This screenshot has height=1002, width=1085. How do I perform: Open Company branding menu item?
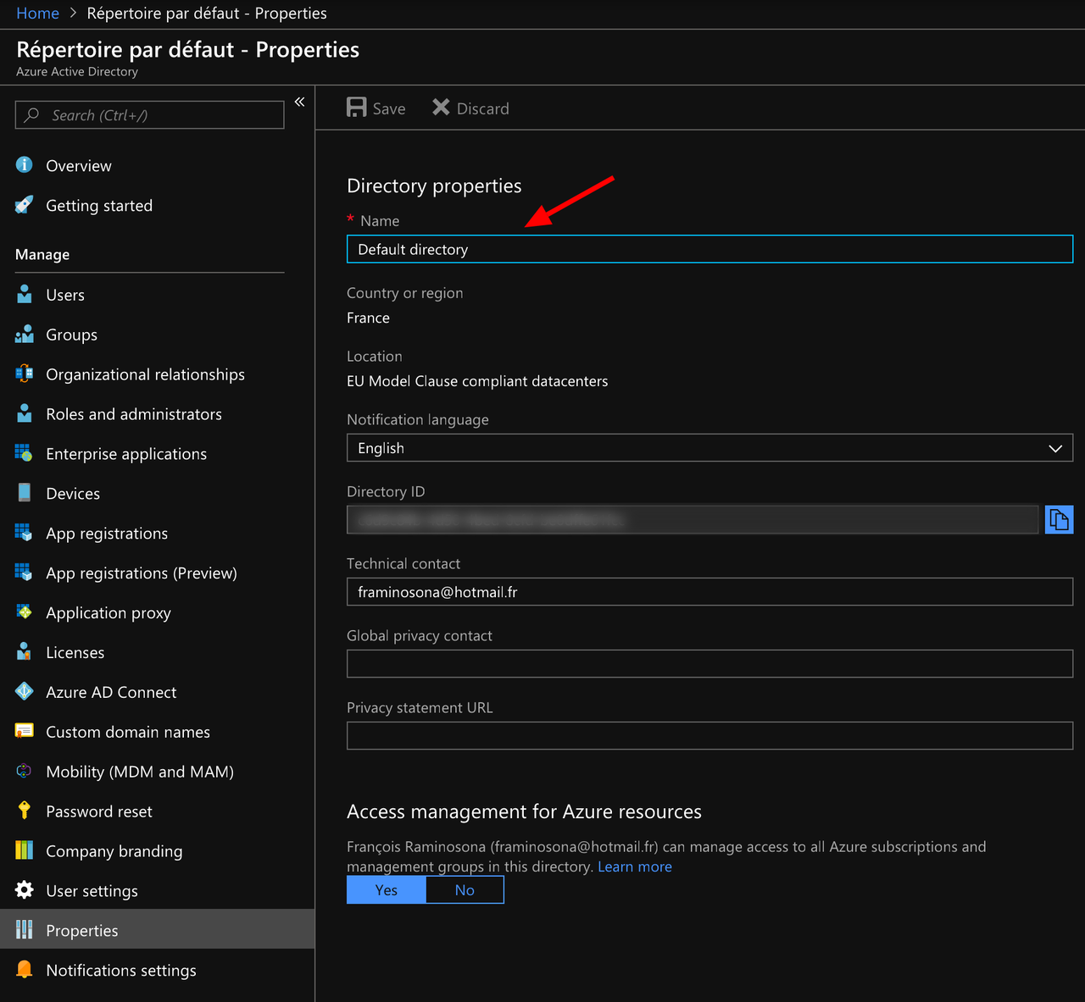pyautogui.click(x=114, y=851)
